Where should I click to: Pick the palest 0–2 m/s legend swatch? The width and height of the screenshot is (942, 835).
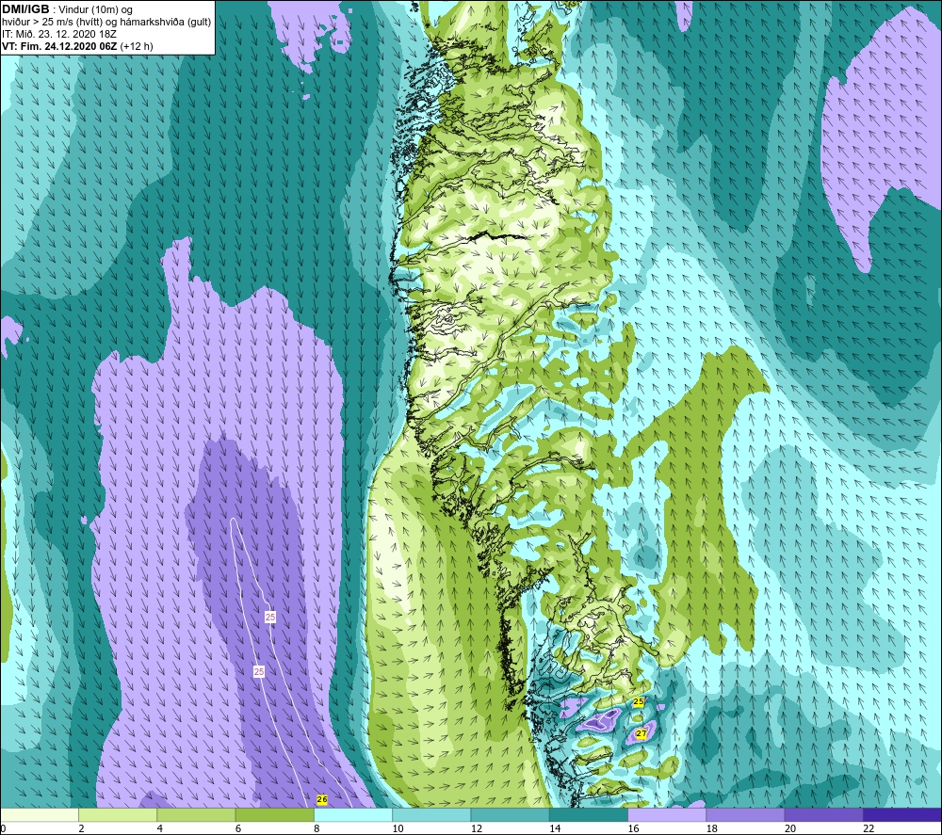pos(39,815)
